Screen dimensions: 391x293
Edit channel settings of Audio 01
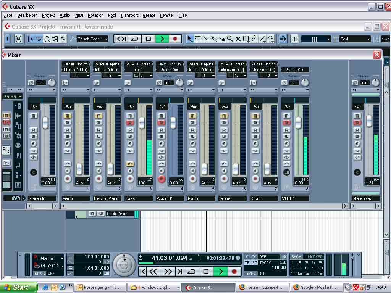coord(162,143)
